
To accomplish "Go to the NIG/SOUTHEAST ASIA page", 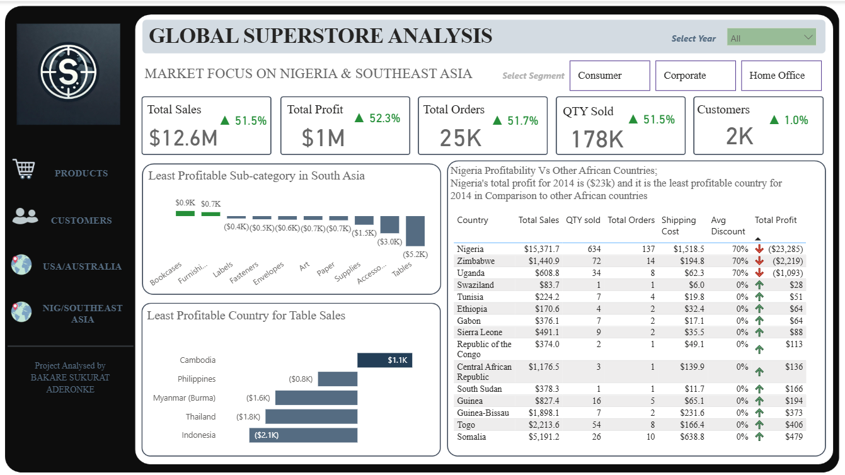I will (x=83, y=314).
